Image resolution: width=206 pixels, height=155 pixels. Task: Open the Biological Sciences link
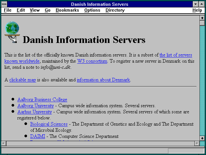click(x=49, y=124)
